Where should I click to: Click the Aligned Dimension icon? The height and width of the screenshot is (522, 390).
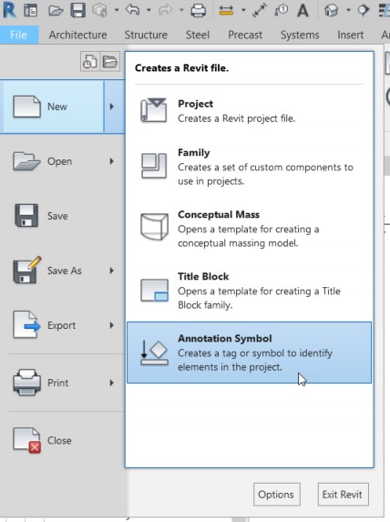point(259,10)
